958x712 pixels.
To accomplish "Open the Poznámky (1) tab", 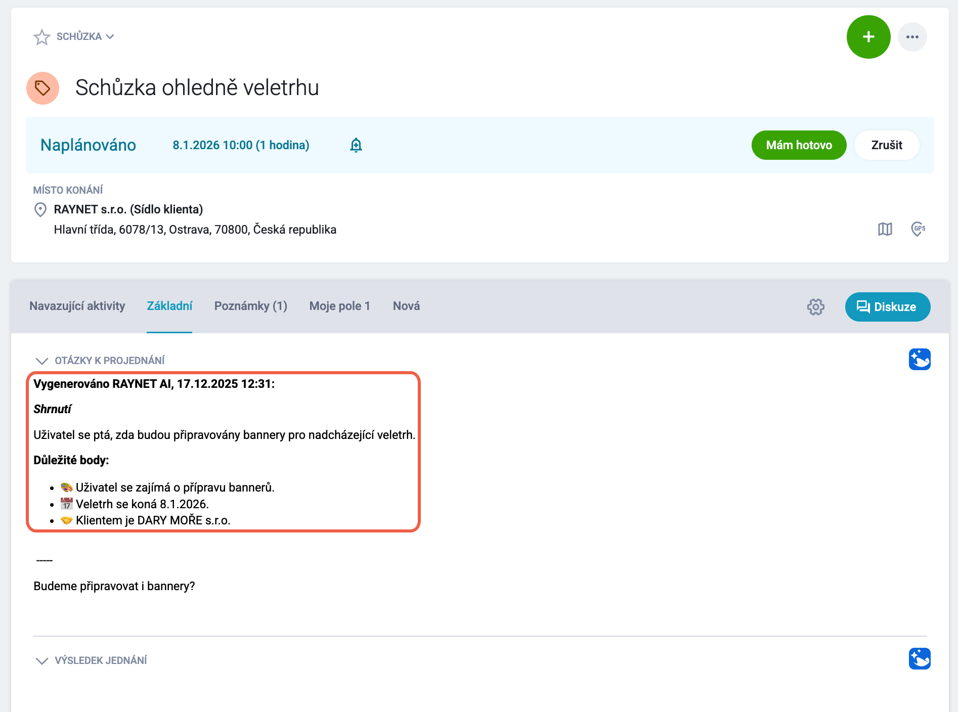I will 251,306.
